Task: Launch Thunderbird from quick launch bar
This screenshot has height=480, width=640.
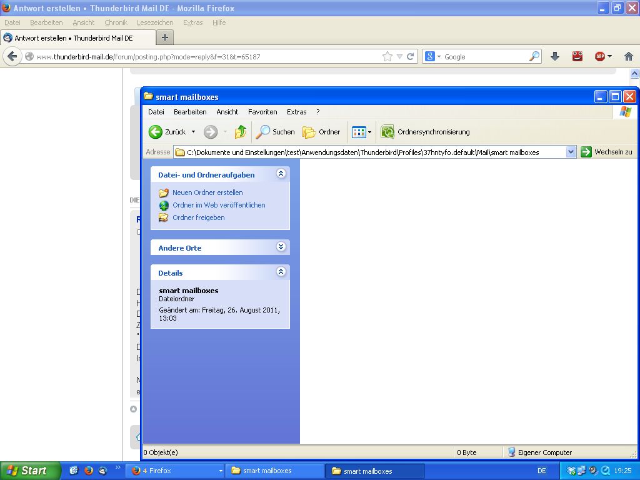Action: click(103, 471)
